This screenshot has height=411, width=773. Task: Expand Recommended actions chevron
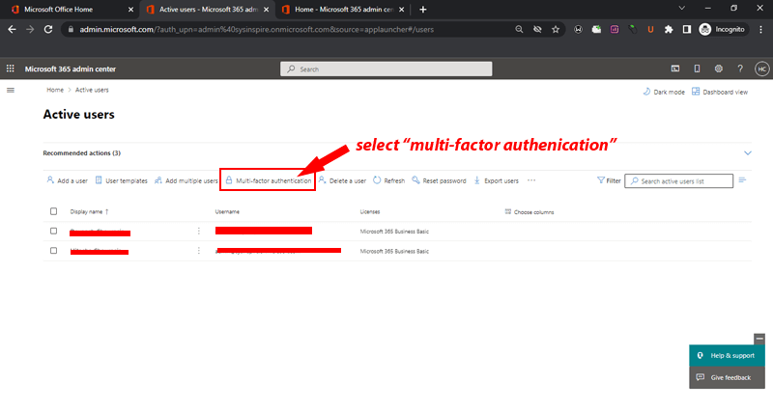coord(748,153)
